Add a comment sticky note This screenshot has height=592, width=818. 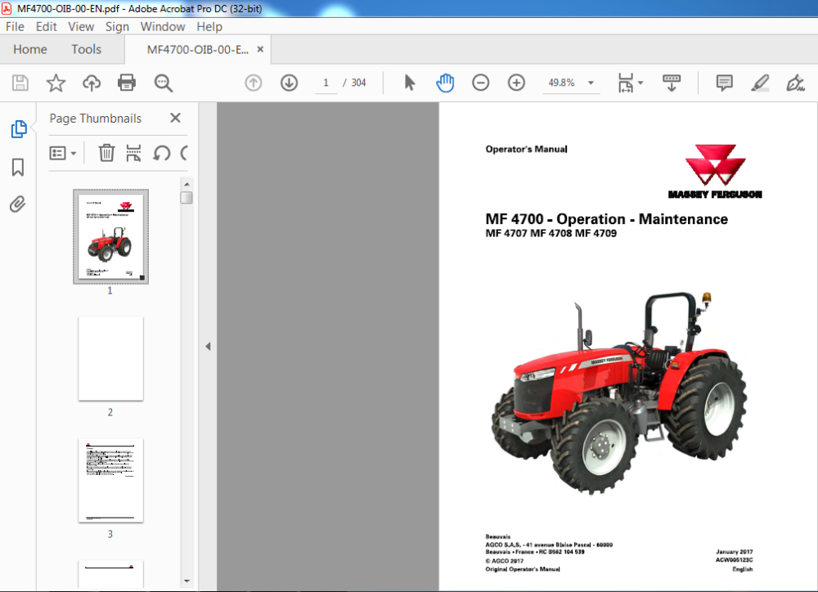pyautogui.click(x=724, y=83)
